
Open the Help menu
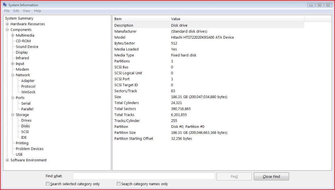[x=38, y=11]
